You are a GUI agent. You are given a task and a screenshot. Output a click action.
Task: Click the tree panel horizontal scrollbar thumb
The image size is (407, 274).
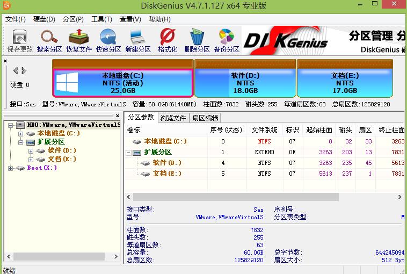pos(59,257)
